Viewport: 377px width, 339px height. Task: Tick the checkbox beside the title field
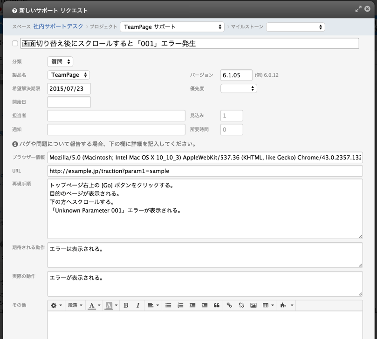(x=15, y=43)
